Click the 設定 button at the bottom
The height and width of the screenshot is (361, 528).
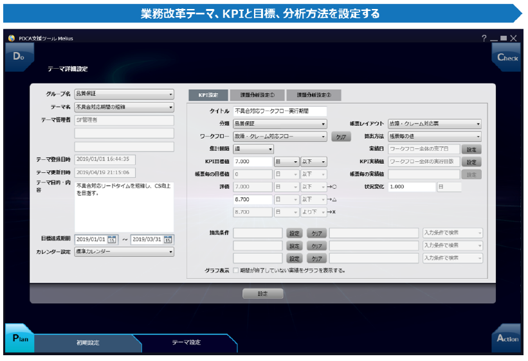[262, 294]
